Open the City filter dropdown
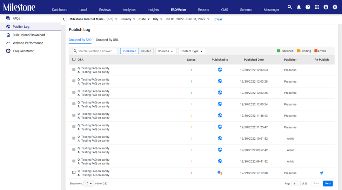 pos(157,19)
